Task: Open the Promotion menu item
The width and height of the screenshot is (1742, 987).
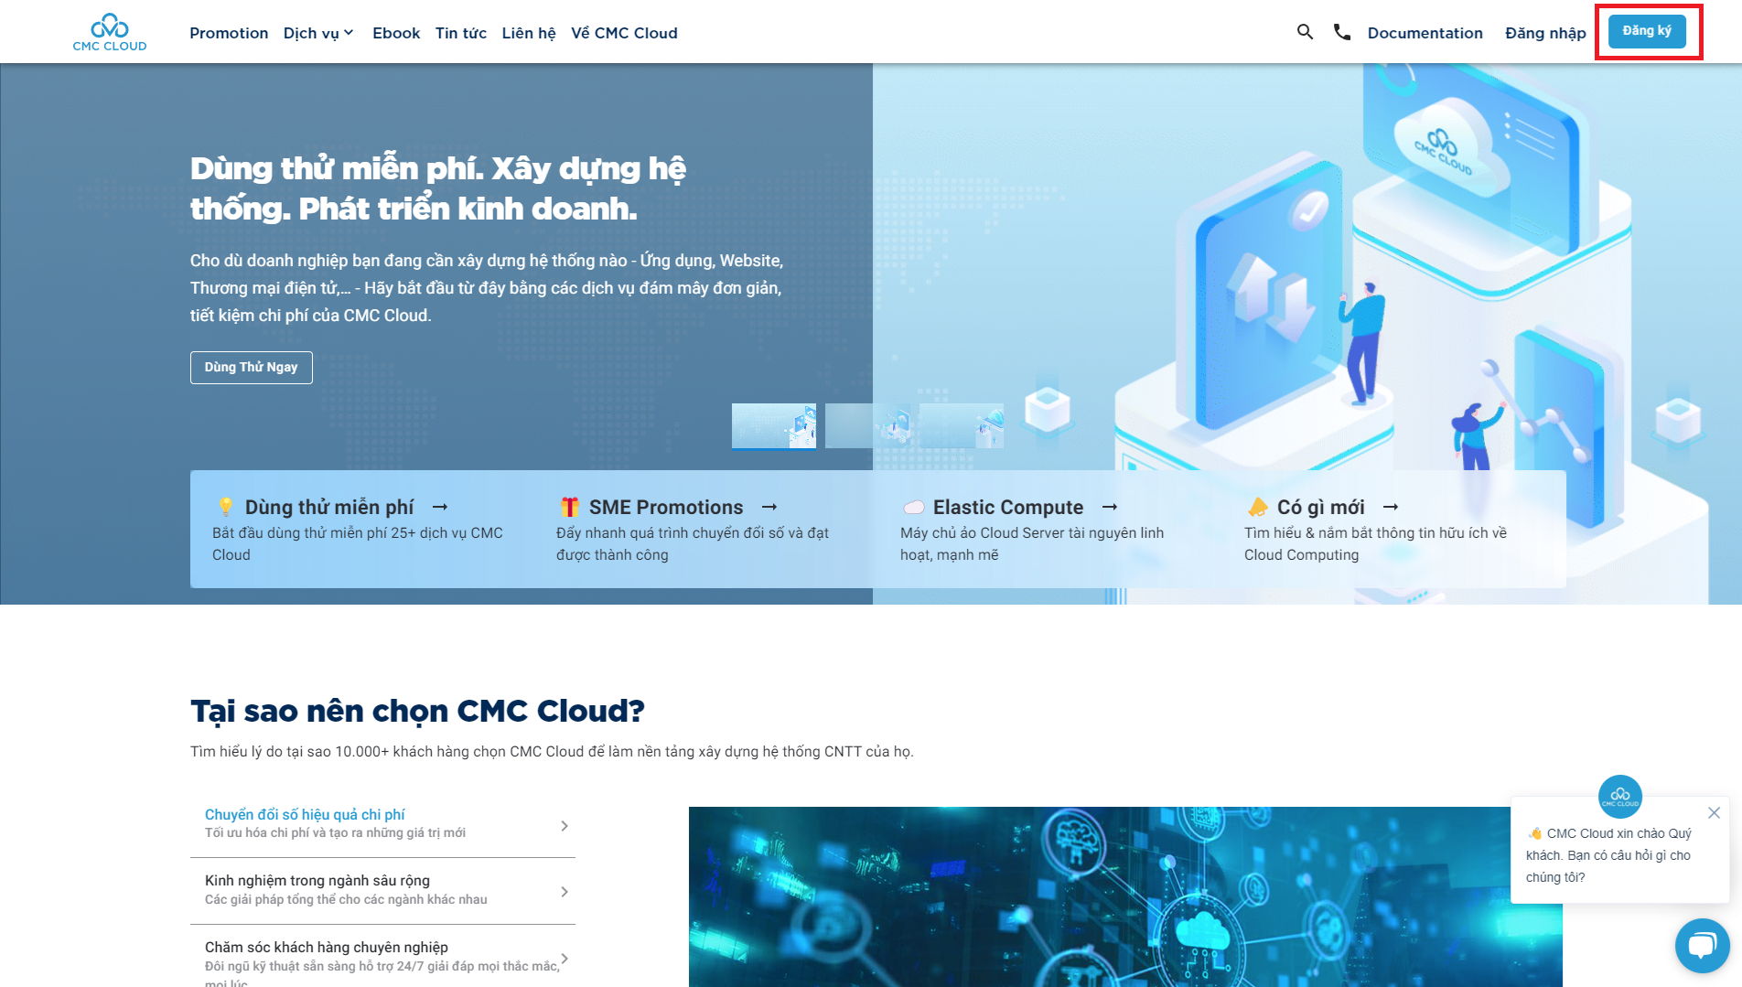Action: coord(229,33)
